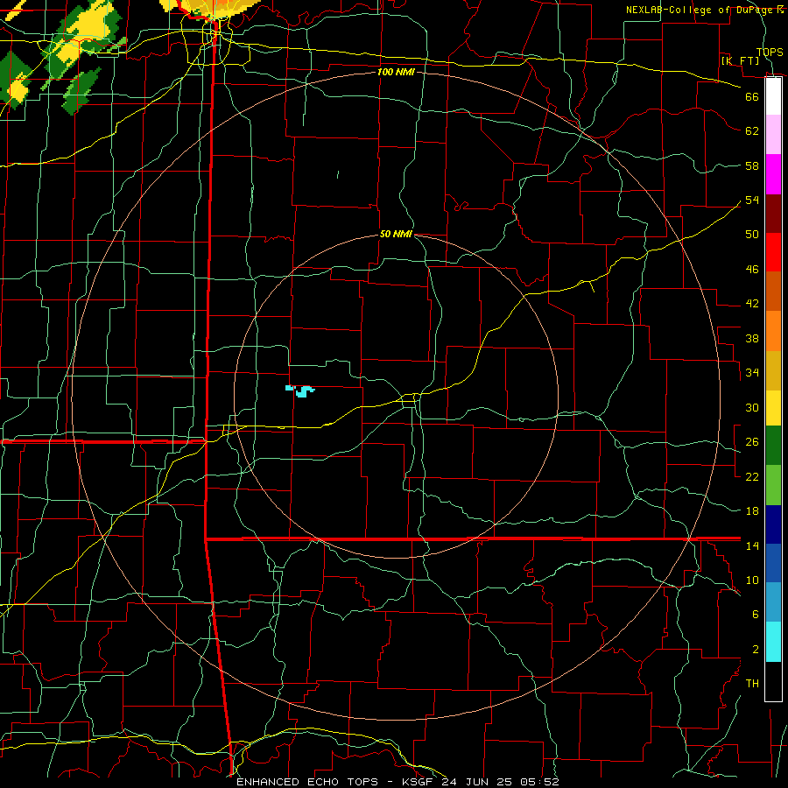Screen dimensions: 788x788
Task: Select the dark green legend swatch
Action: point(773,446)
